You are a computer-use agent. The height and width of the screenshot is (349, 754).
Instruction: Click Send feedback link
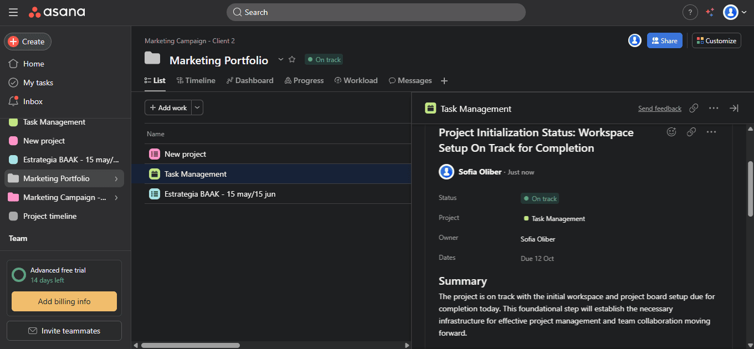[x=659, y=109]
